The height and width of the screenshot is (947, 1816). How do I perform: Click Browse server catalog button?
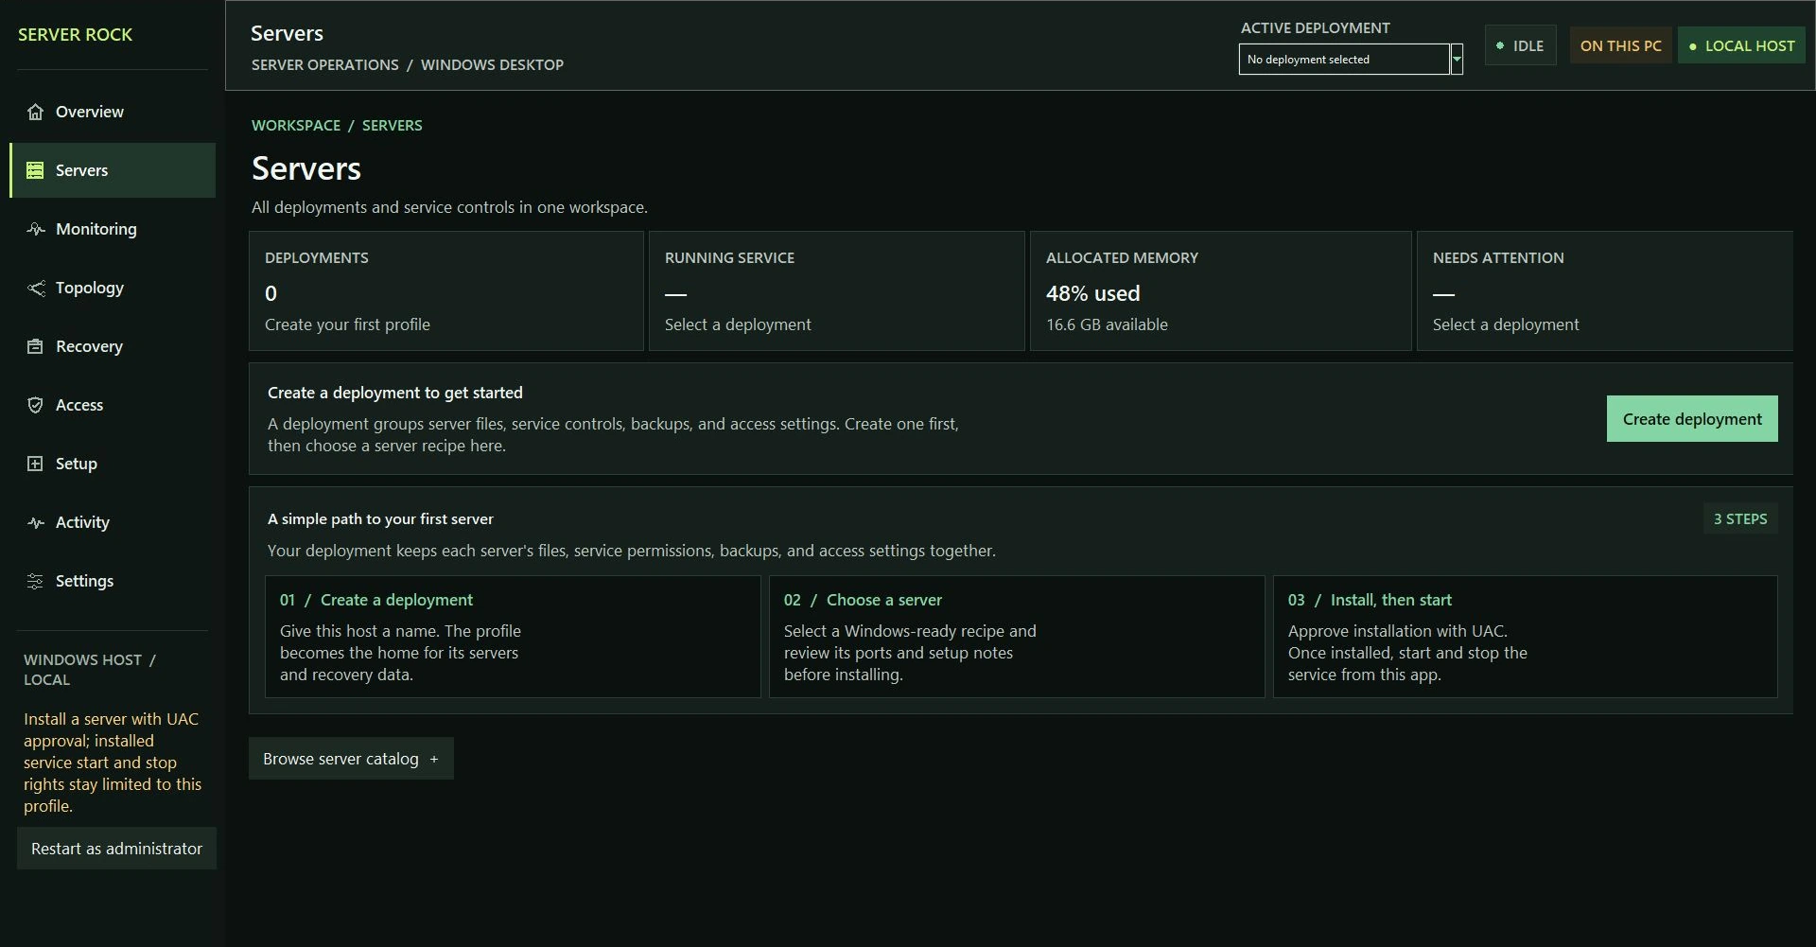(351, 759)
